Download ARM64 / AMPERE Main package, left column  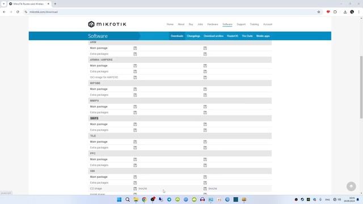pos(135,66)
